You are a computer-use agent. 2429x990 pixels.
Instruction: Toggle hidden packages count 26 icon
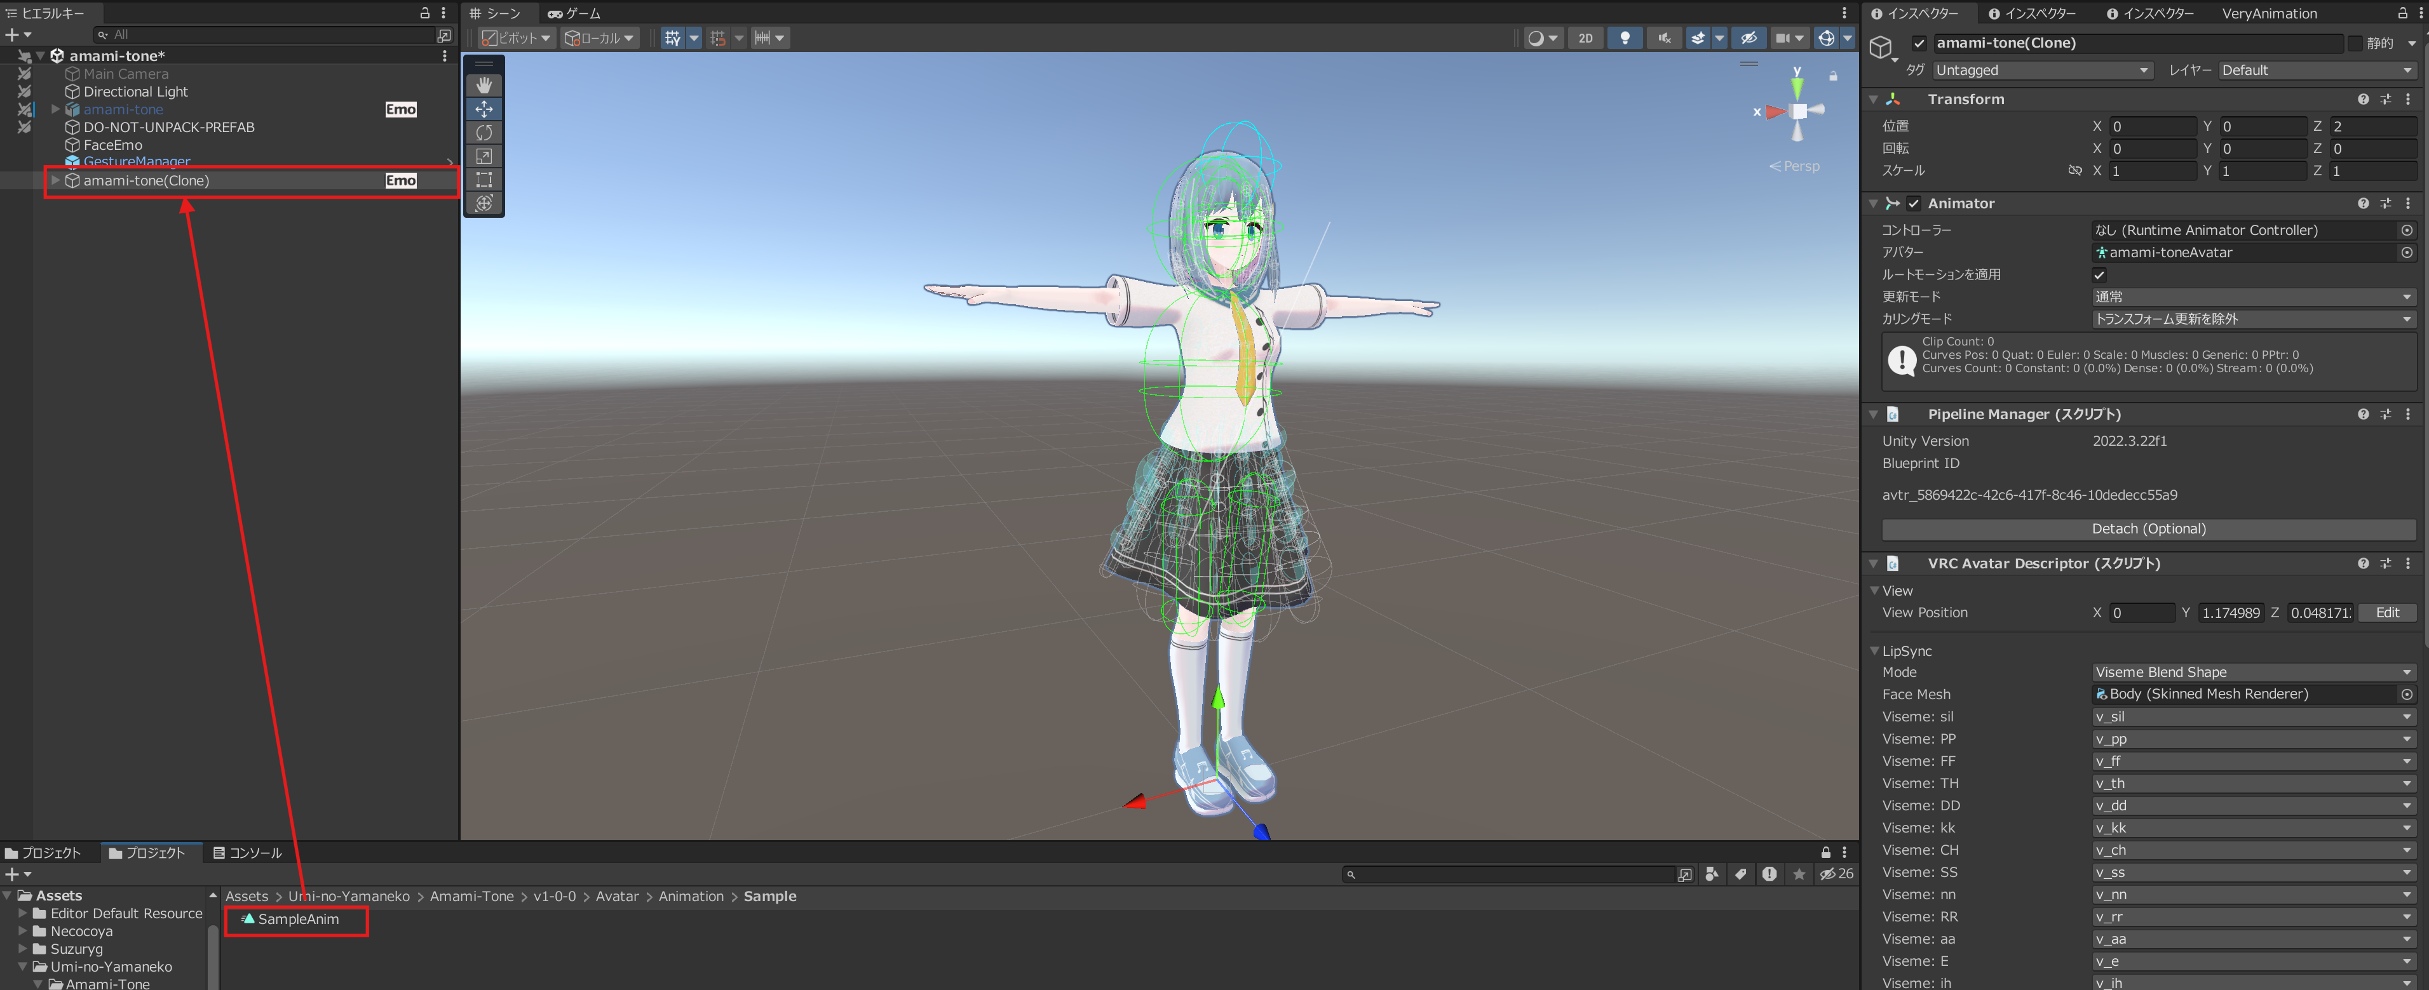coord(1837,874)
